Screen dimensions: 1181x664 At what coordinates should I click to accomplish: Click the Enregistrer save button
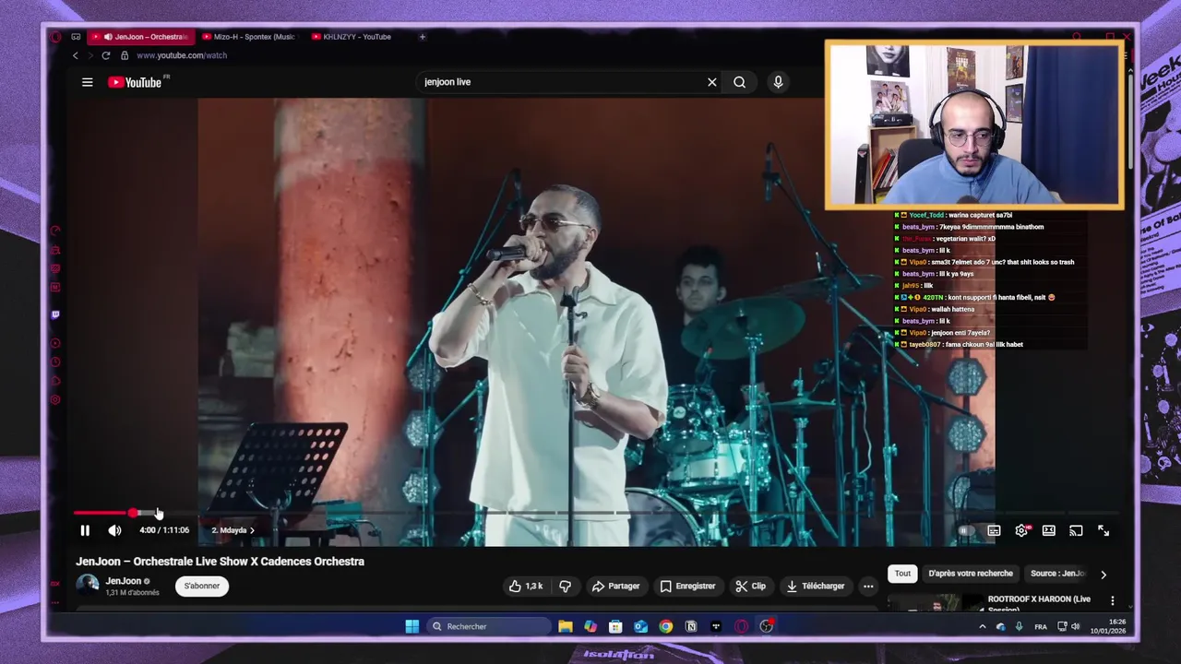(x=687, y=586)
